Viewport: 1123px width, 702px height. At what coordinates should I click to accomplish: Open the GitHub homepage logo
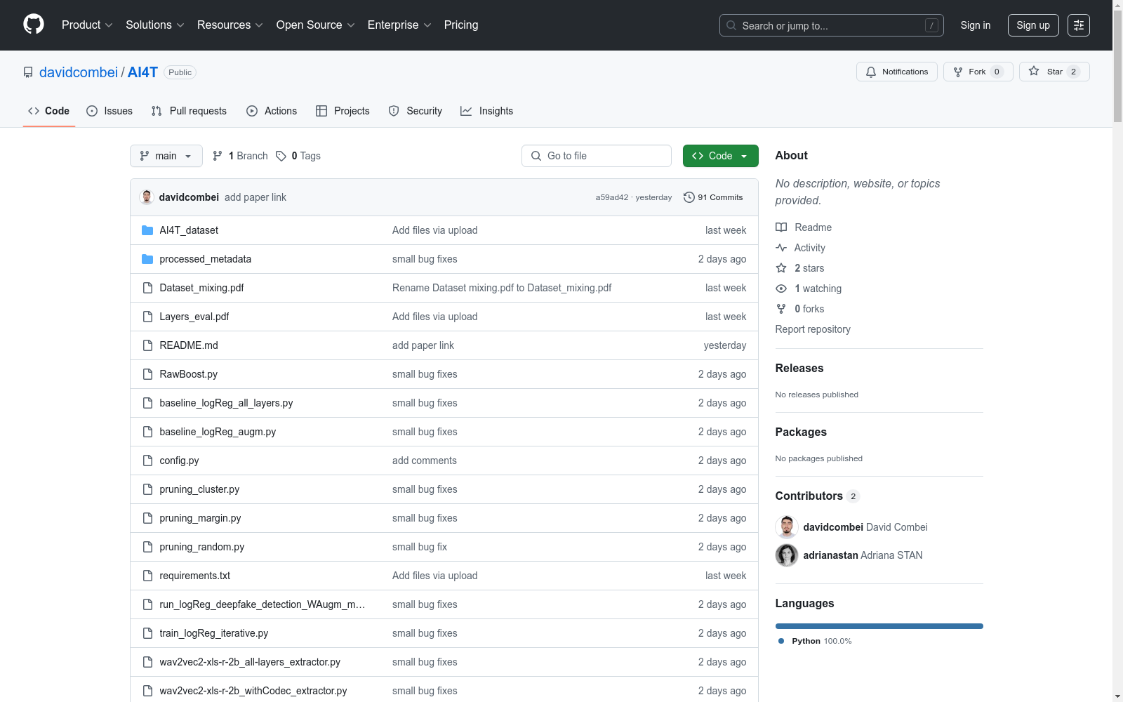pyautogui.click(x=34, y=25)
